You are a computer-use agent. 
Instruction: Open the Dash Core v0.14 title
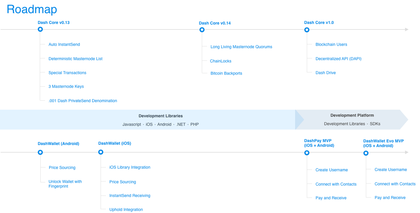[215, 23]
